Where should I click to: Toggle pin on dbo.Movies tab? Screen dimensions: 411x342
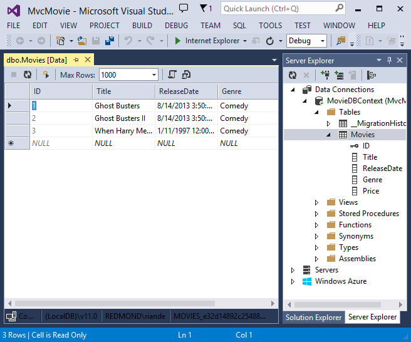pos(76,60)
